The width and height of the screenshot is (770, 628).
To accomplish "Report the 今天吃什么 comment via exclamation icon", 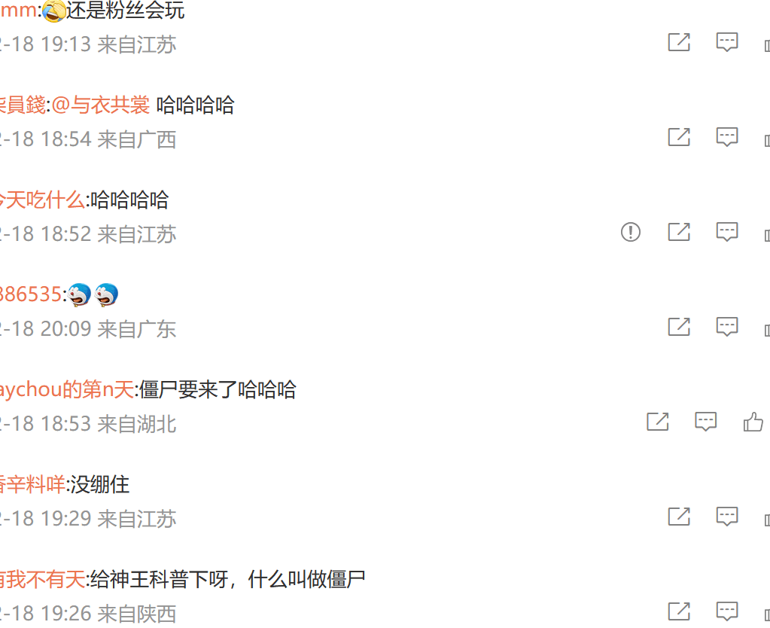I will (631, 232).
